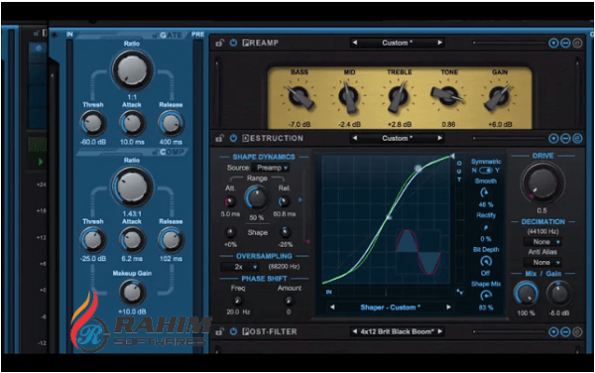Select previous Post-Filter cabinet preset
595x373 pixels.
click(354, 331)
